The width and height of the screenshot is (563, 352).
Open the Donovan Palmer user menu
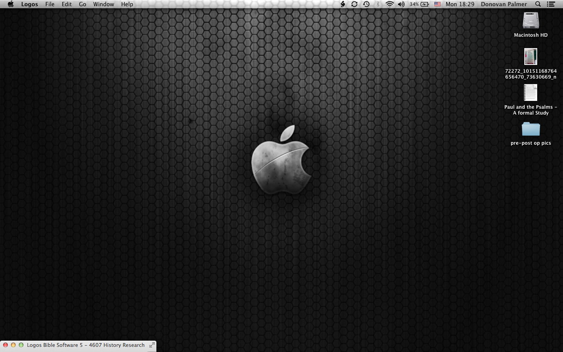coord(504,4)
